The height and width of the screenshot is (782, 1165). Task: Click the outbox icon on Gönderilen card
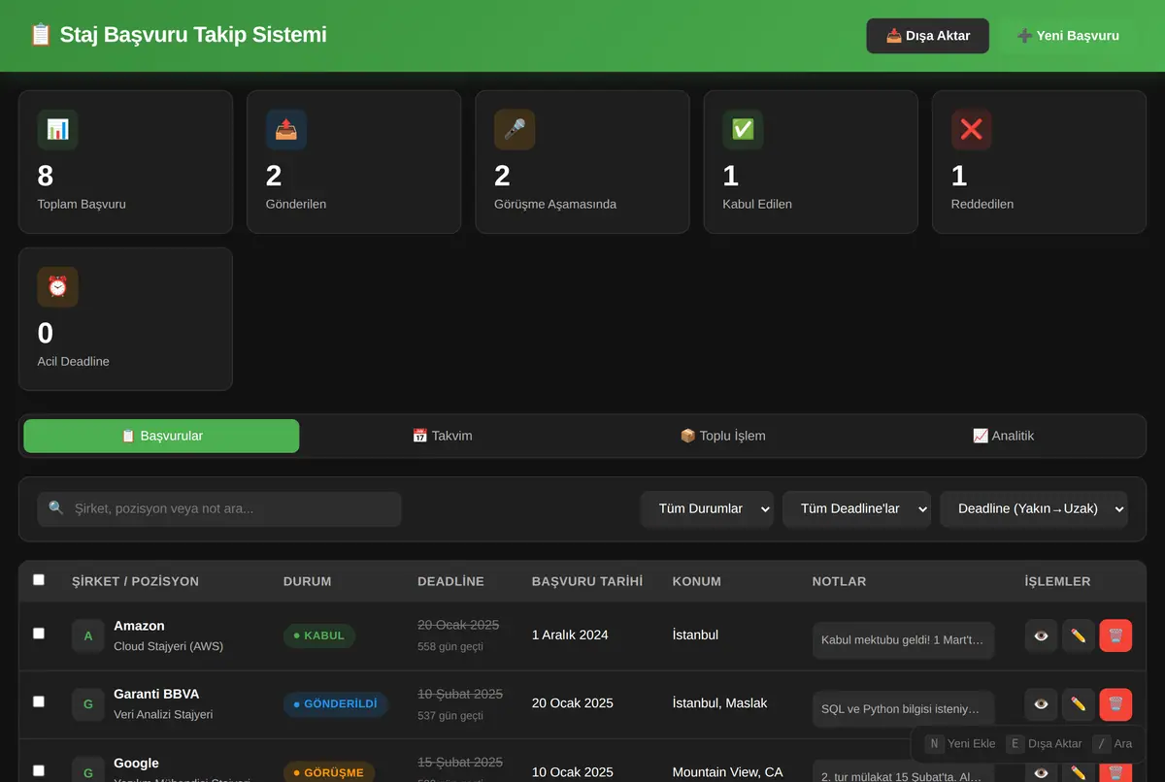coord(286,130)
